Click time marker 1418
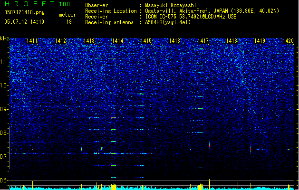299x190 pixels. (231, 41)
